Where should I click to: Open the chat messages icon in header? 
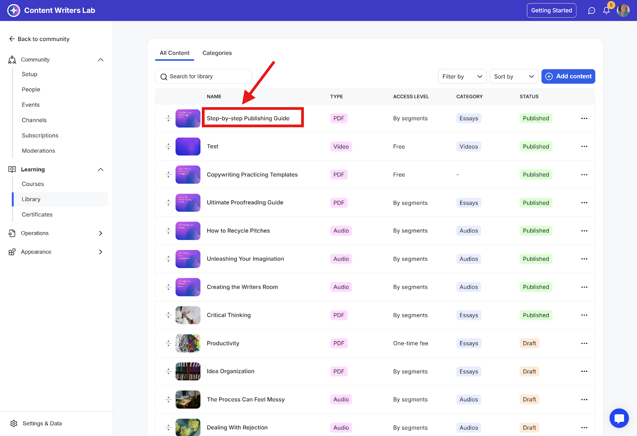coord(592,11)
